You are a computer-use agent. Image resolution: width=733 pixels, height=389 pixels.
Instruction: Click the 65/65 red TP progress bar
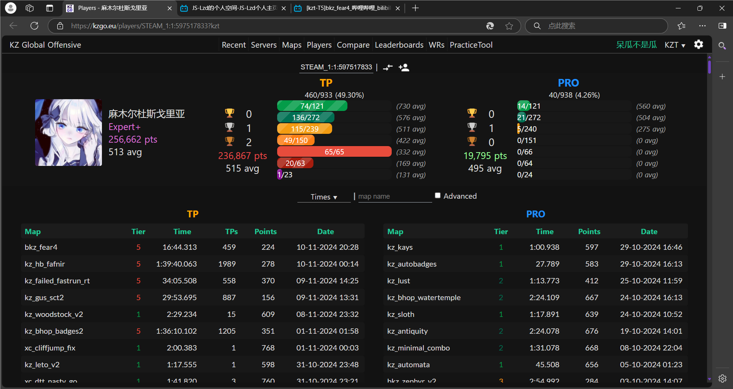pos(334,152)
